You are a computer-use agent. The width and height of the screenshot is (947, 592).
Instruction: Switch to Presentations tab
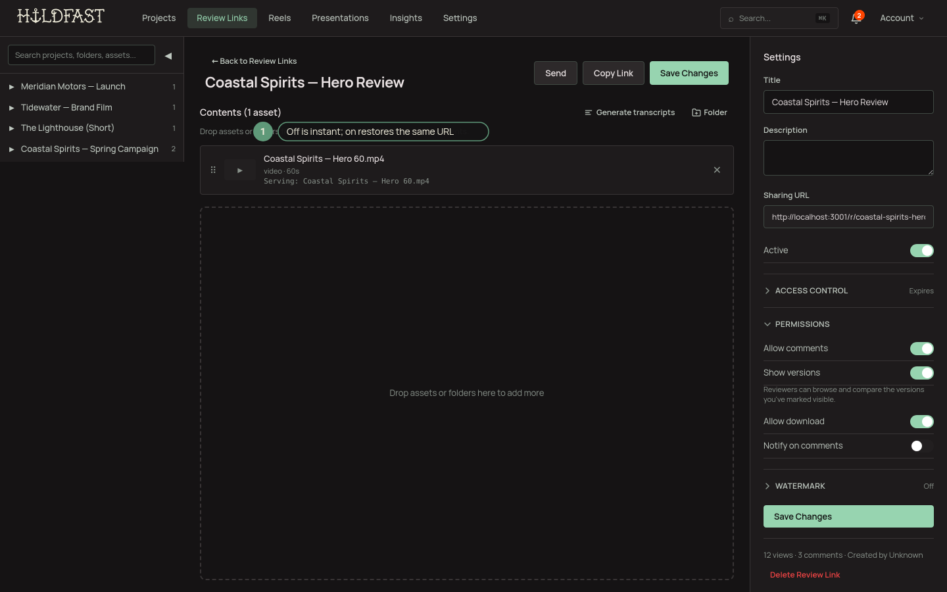340,18
